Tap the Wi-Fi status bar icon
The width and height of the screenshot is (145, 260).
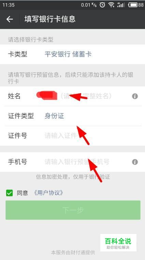[111, 5]
